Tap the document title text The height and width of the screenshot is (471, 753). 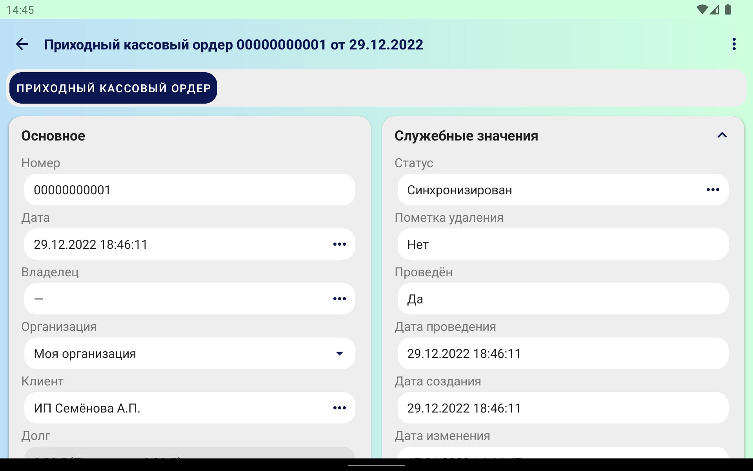click(233, 44)
